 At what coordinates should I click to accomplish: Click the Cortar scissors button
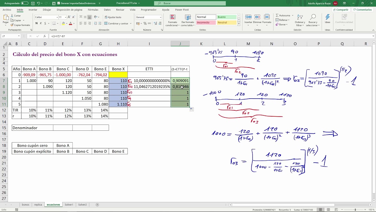point(16,16)
